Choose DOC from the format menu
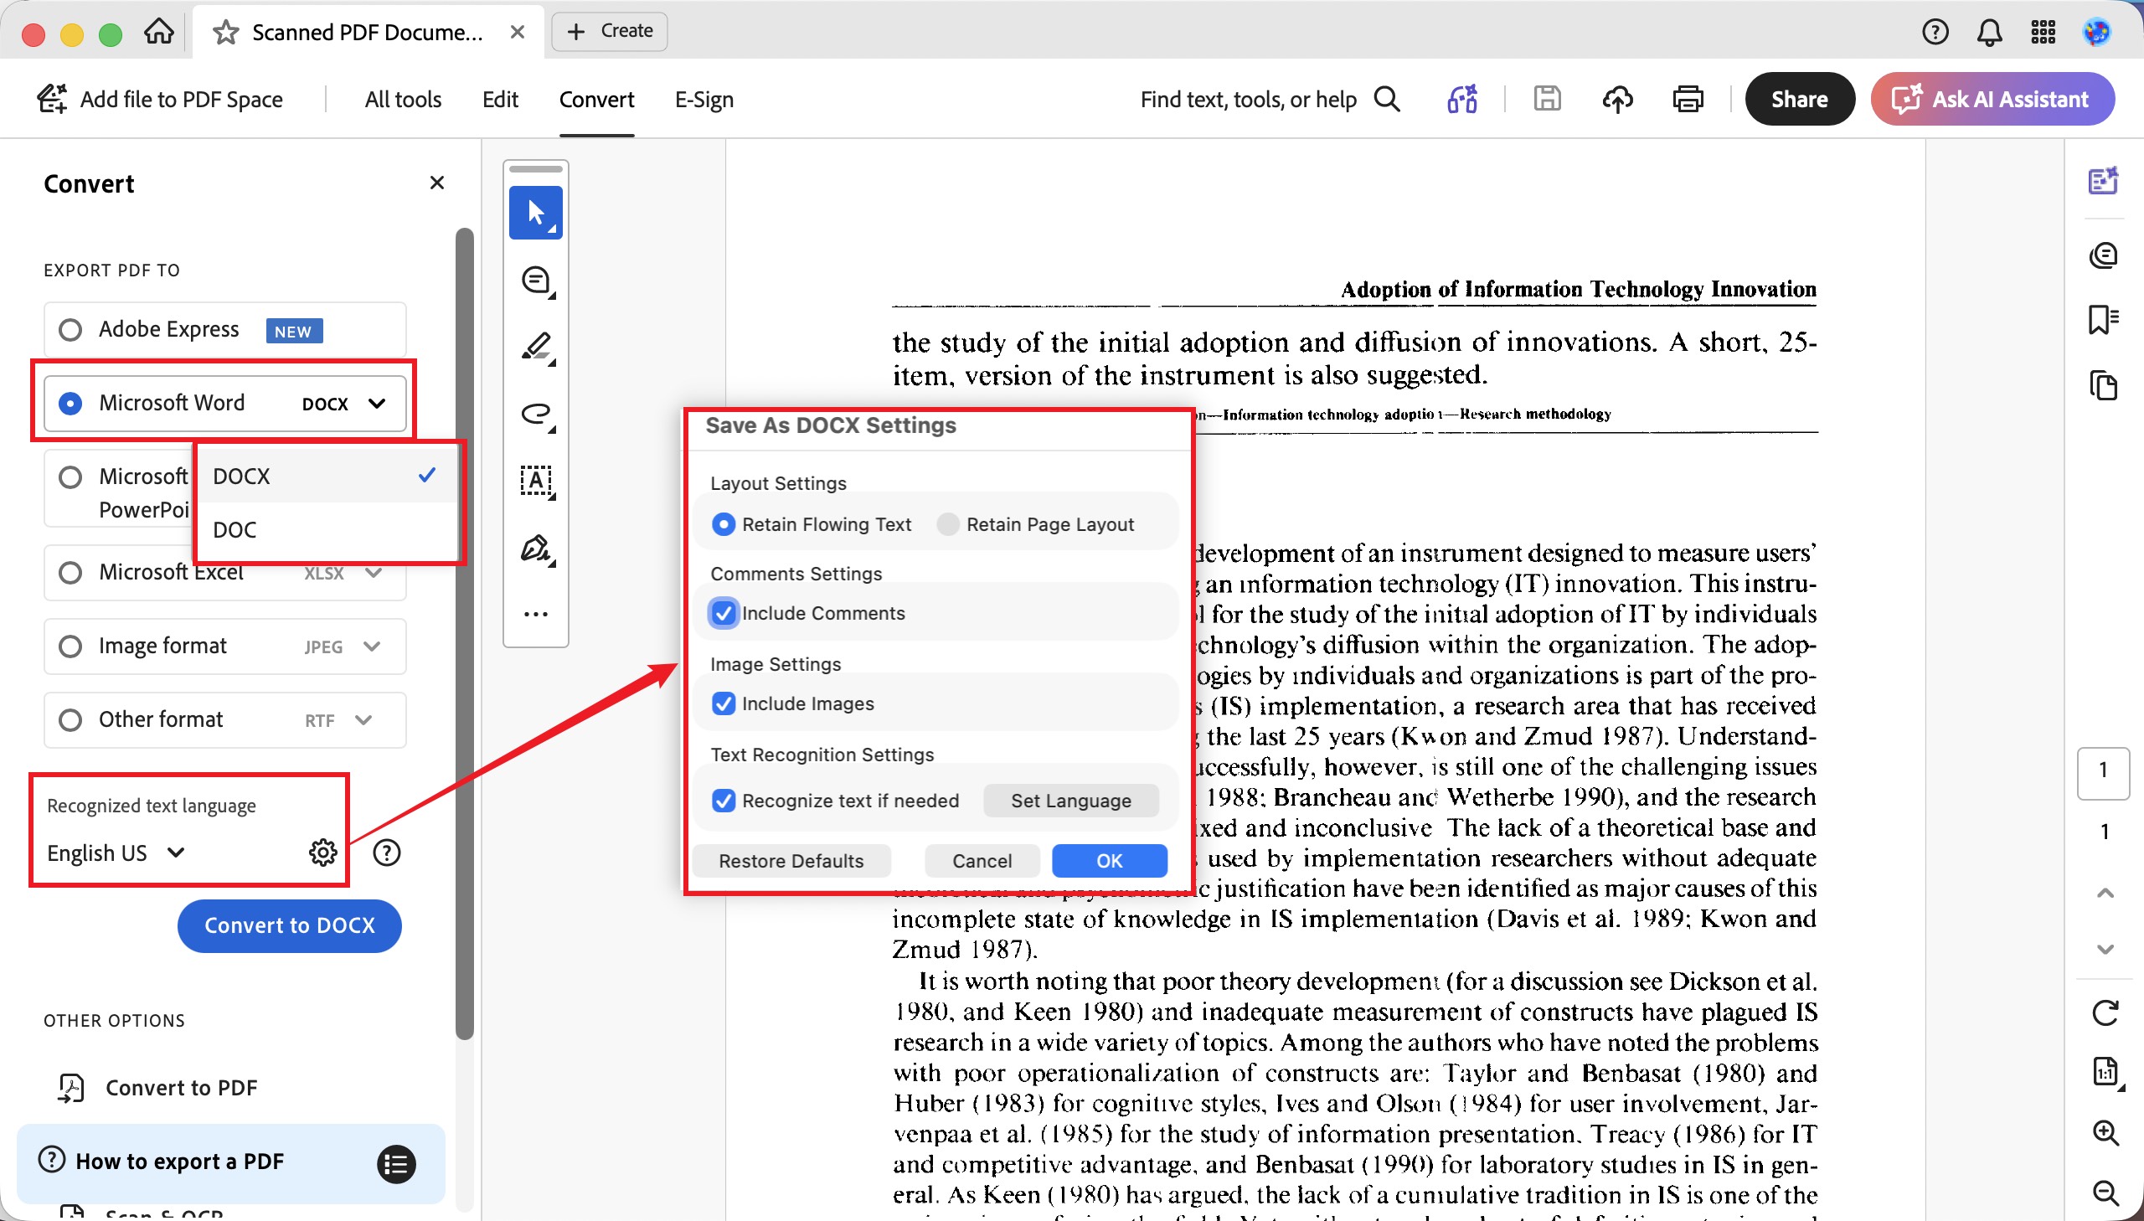Image resolution: width=2144 pixels, height=1221 pixels. pos(325,530)
